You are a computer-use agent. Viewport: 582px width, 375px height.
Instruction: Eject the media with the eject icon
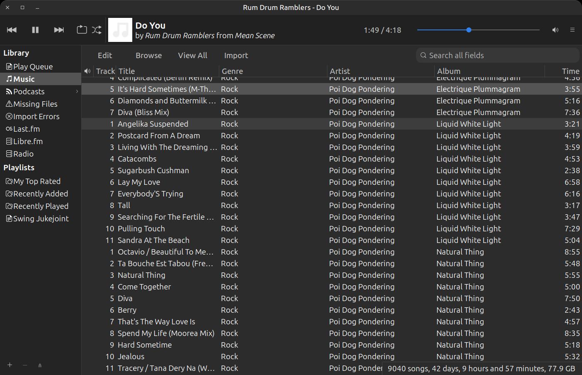[40, 365]
